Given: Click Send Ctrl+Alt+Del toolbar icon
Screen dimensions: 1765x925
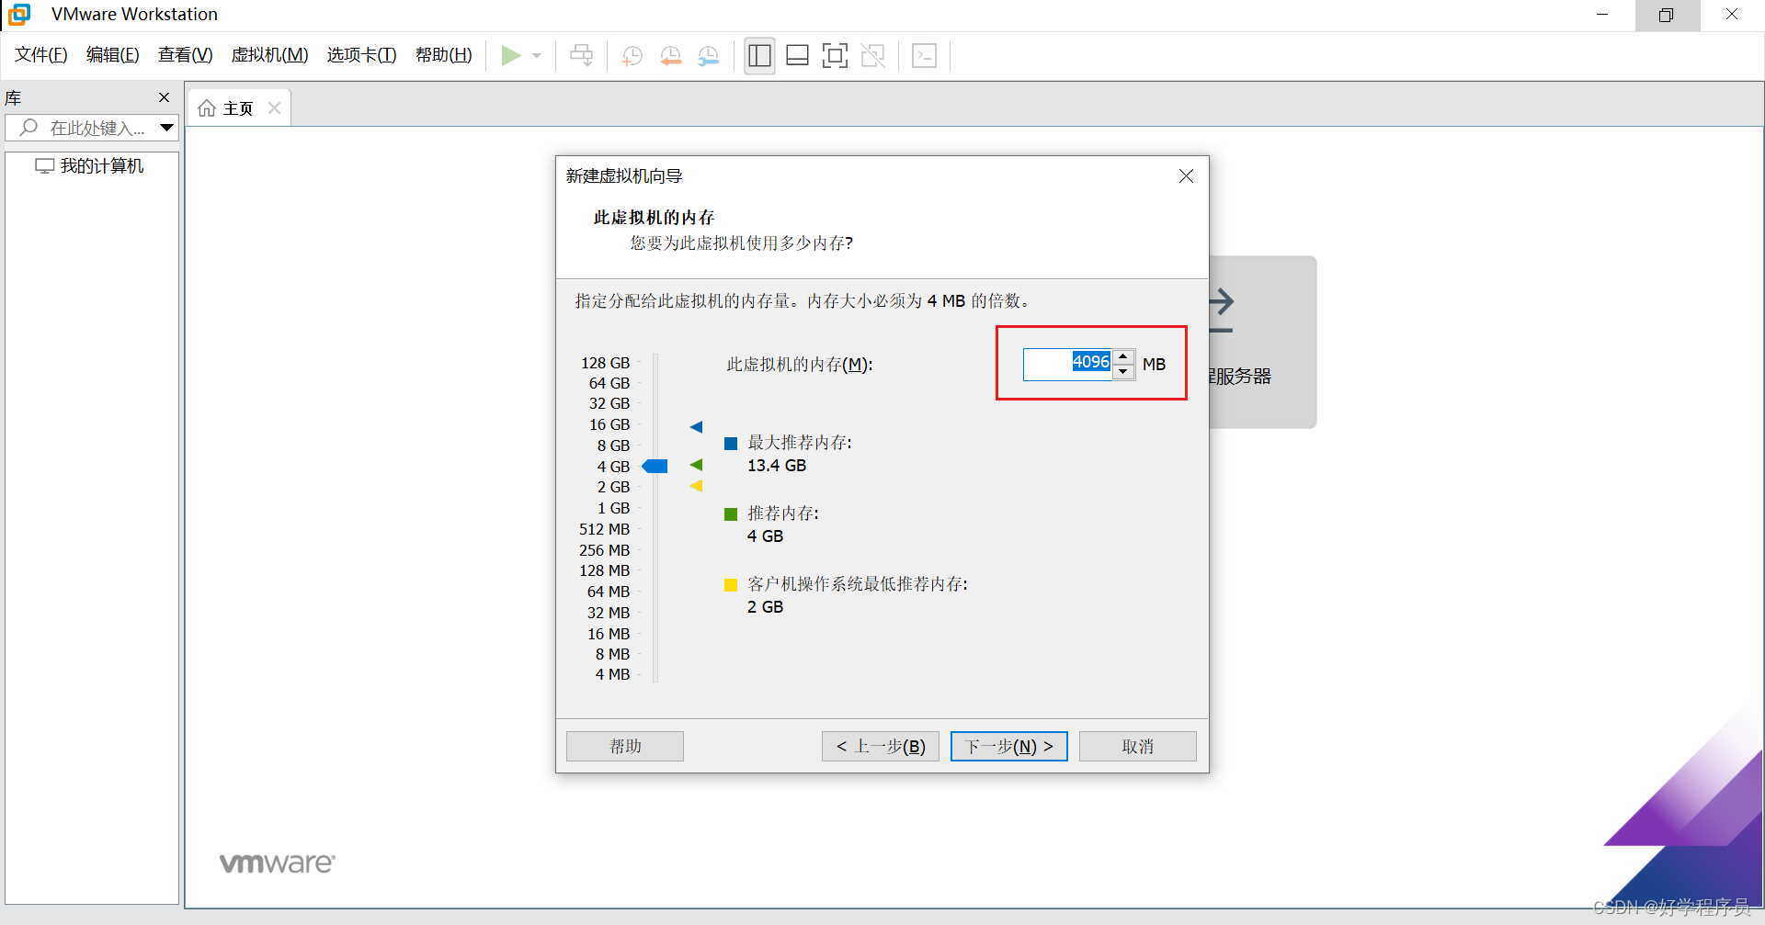Looking at the screenshot, I should point(582,56).
